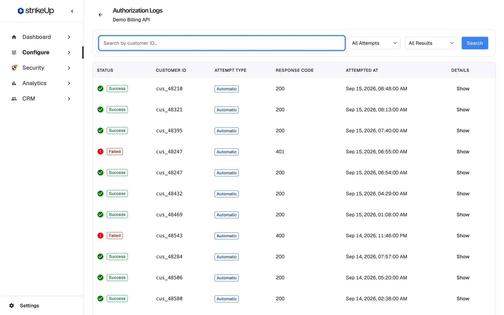Screen dimensions: 504x315
Task: Show details for cus_48543
Action: click(463, 235)
